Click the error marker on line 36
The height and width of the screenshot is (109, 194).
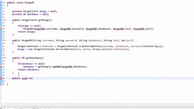pyautogui.click(x=1, y=78)
